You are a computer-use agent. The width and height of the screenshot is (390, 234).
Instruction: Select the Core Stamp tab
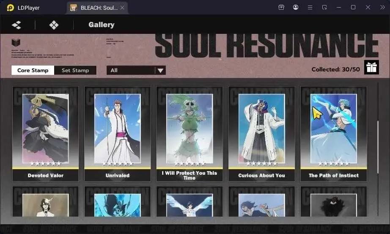[33, 70]
